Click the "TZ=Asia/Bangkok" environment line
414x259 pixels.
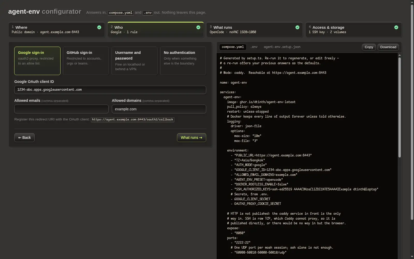(249, 160)
